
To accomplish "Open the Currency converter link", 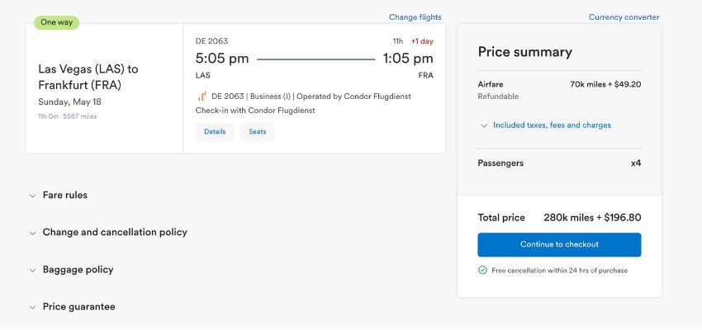I will (624, 17).
